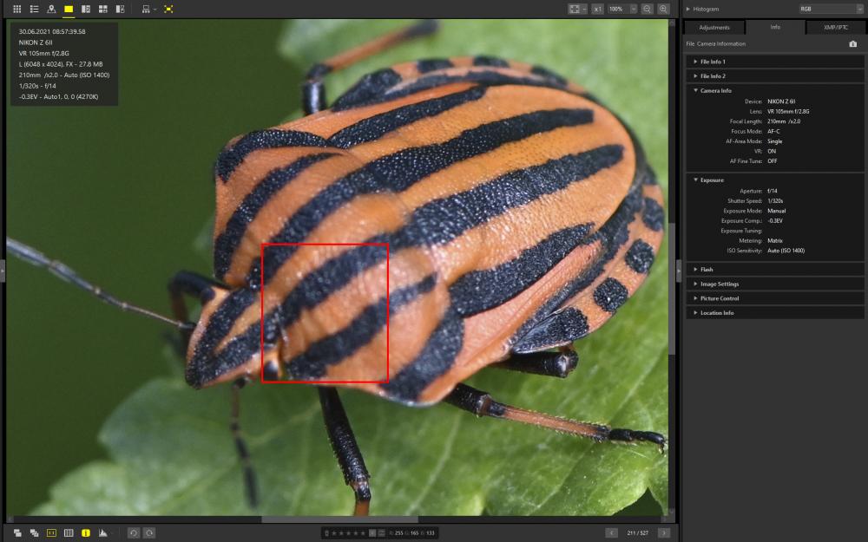Go to the previous image
868x542 pixels.
[611, 532]
